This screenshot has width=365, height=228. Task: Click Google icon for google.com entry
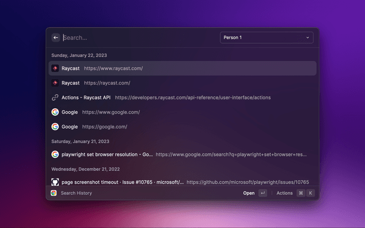(x=55, y=127)
